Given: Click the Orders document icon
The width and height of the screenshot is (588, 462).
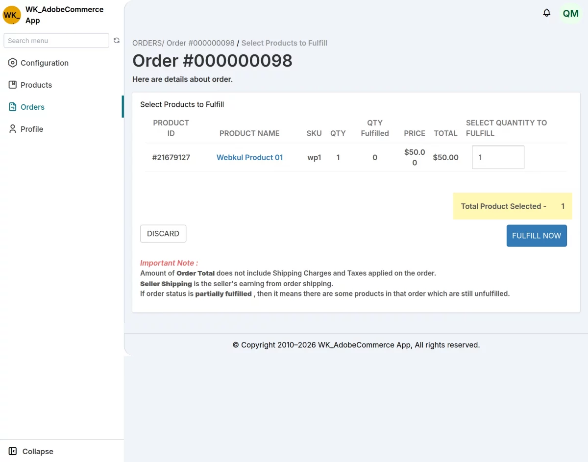Looking at the screenshot, I should (13, 107).
